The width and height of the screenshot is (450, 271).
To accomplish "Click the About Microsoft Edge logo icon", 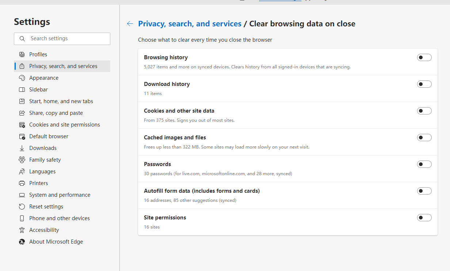I will coord(22,242).
